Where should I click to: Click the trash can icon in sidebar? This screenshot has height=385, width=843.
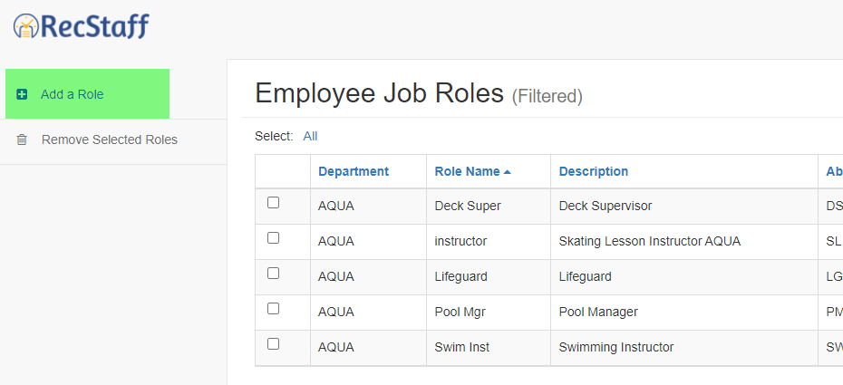22,140
